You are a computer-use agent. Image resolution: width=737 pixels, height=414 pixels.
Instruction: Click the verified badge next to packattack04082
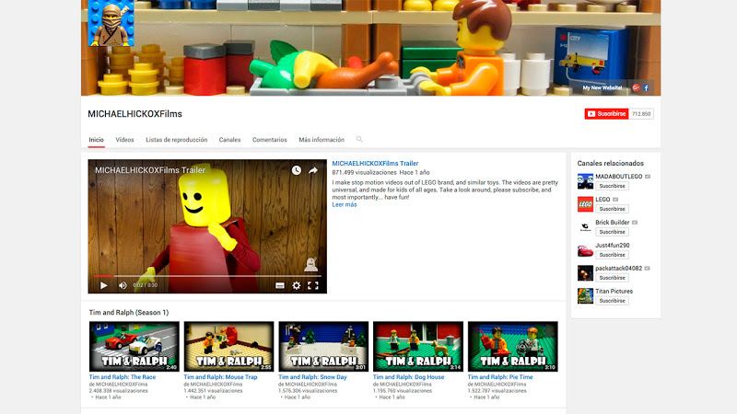pyautogui.click(x=647, y=269)
